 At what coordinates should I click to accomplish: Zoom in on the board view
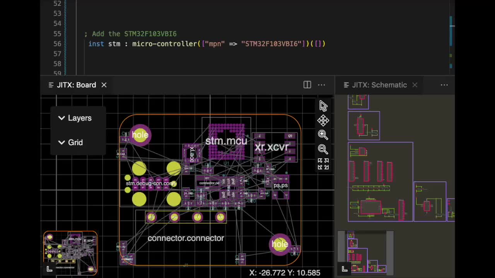(x=323, y=134)
